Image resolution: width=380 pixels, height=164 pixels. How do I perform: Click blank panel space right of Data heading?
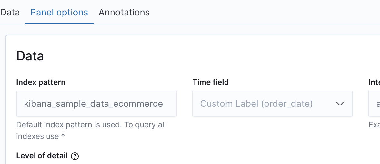pyautogui.click(x=194, y=56)
